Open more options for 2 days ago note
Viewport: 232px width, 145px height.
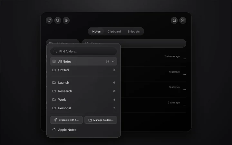(x=184, y=105)
